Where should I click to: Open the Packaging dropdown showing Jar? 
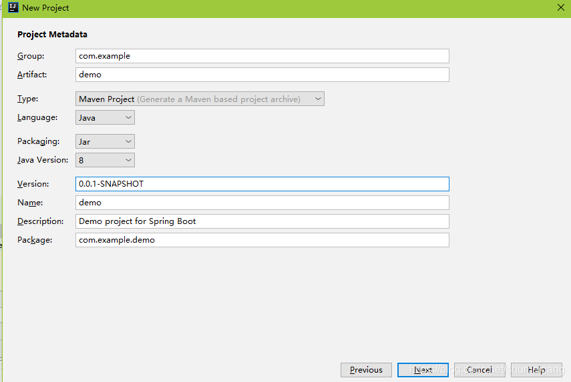point(105,141)
